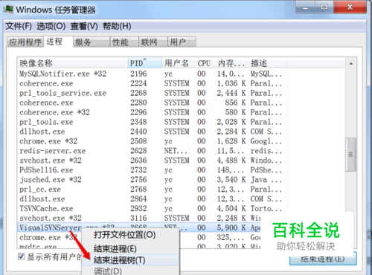
Task: Click memory value 5,900 K
Action: click(x=231, y=227)
